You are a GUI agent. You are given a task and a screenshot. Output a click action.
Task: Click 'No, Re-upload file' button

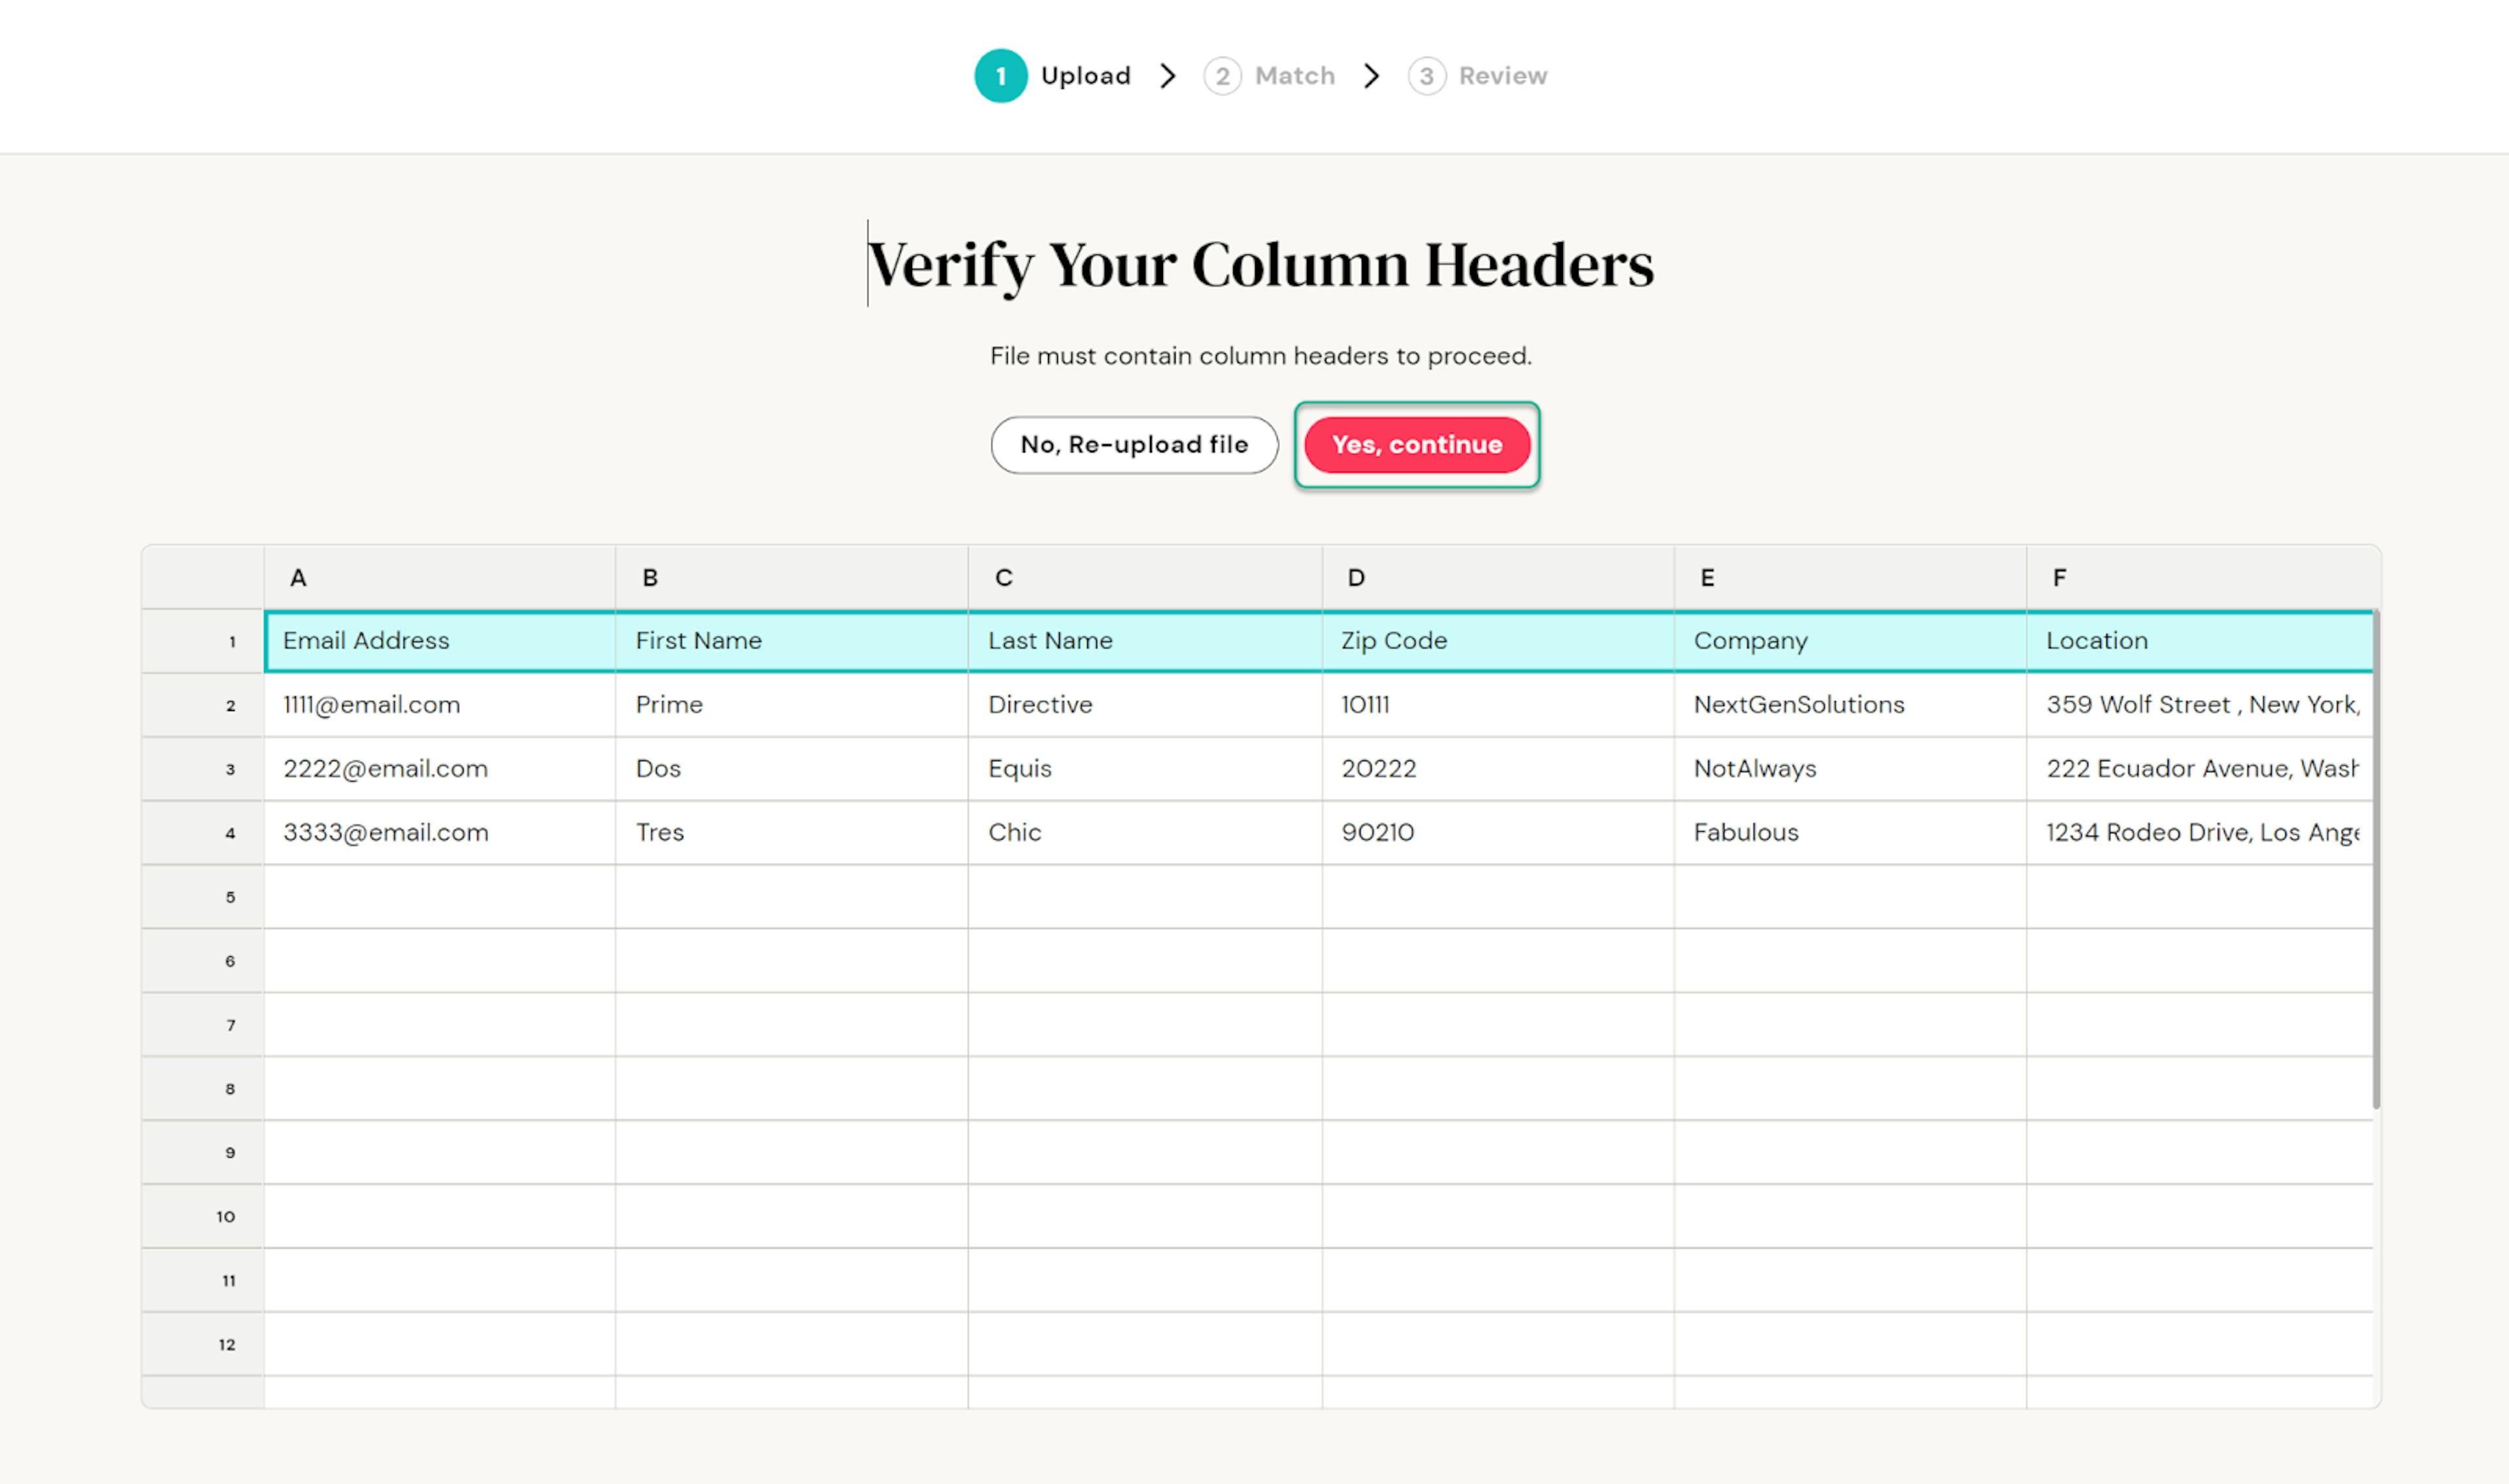pyautogui.click(x=1134, y=445)
